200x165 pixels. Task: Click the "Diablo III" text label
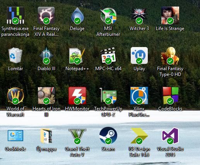click(x=46, y=69)
